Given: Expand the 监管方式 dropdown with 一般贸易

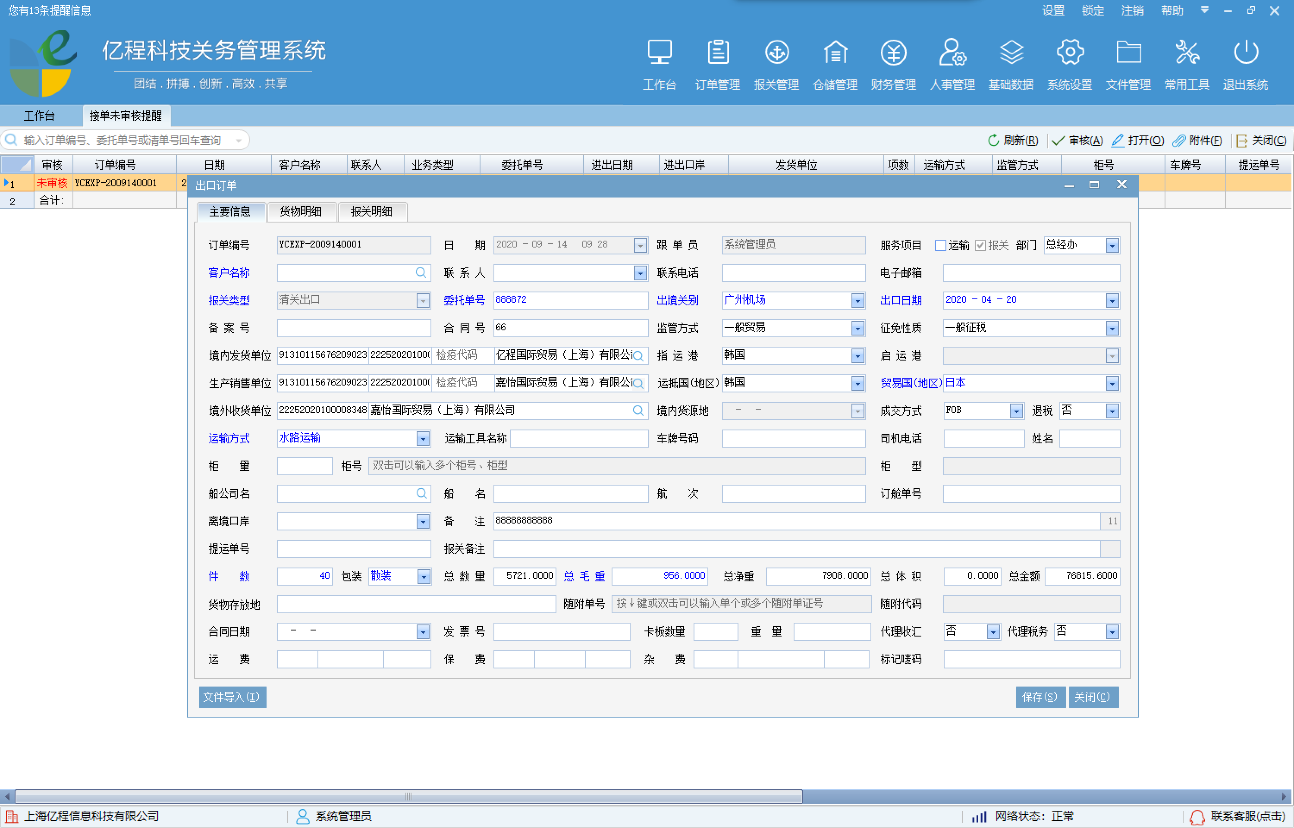Looking at the screenshot, I should tap(857, 327).
